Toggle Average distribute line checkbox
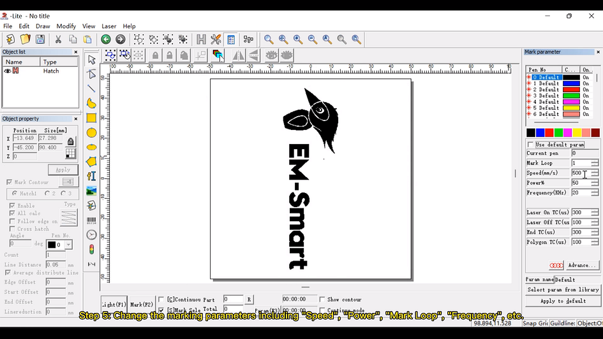Image resolution: width=603 pixels, height=339 pixels. 8,273
